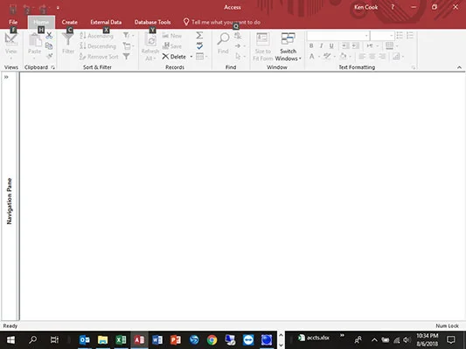Click the Totals sigma icon
Image resolution: width=466 pixels, height=349 pixels.
click(x=199, y=36)
